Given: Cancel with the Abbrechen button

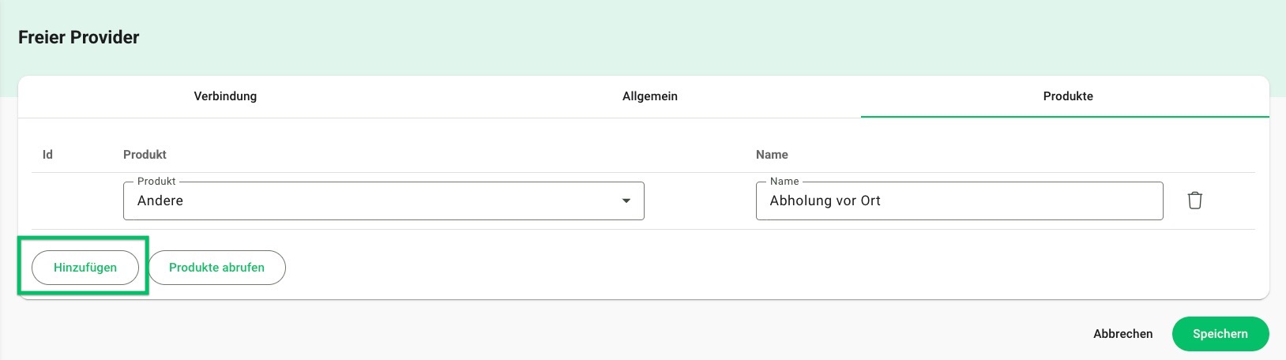Looking at the screenshot, I should (1122, 334).
